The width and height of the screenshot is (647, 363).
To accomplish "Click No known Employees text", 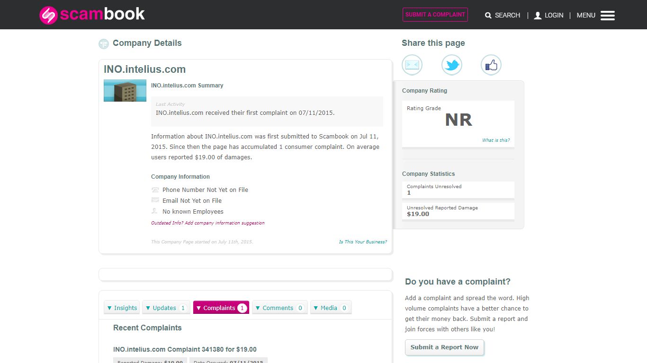I will [x=193, y=212].
